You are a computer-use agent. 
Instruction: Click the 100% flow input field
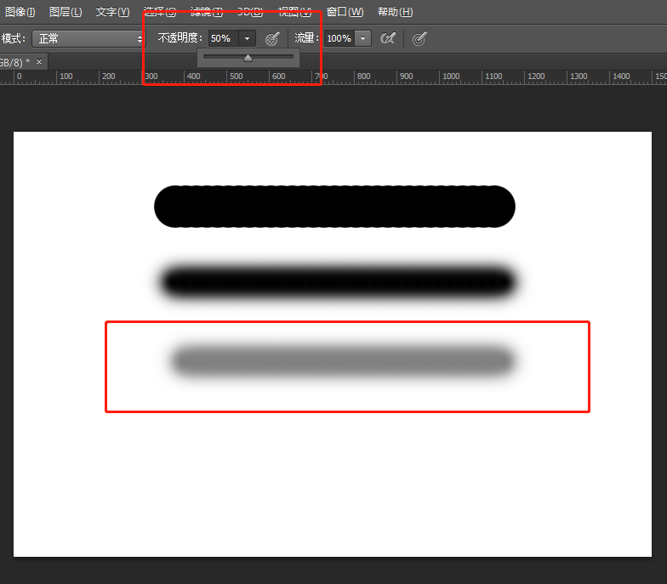tap(339, 39)
